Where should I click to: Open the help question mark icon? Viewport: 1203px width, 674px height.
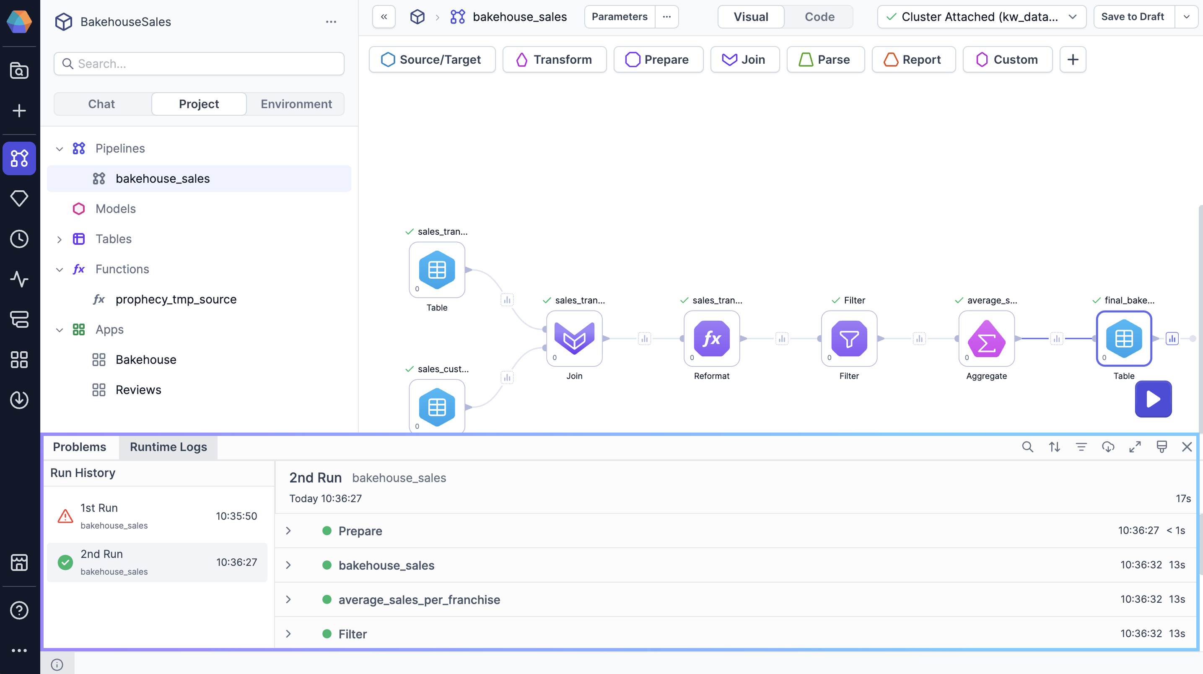pos(19,610)
